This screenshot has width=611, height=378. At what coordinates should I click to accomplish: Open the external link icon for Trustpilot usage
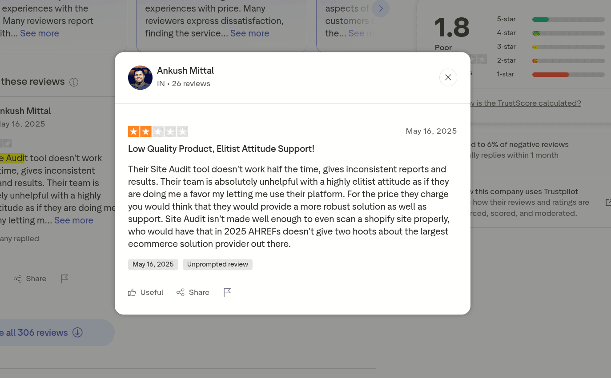coord(608,202)
